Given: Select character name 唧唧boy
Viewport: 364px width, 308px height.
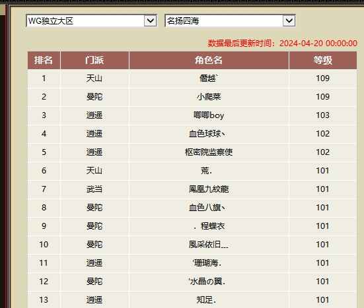Looking at the screenshot, I should (x=209, y=115).
